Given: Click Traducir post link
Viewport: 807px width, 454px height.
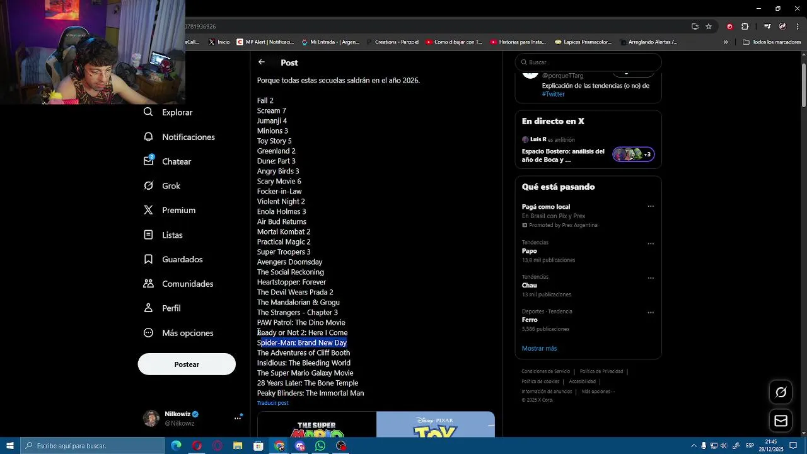Looking at the screenshot, I should pos(272,403).
